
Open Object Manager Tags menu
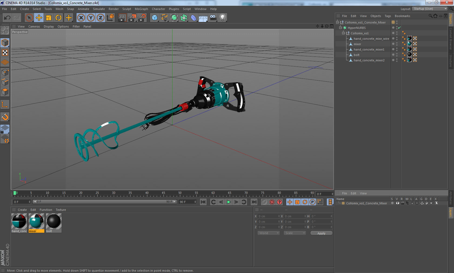388,16
